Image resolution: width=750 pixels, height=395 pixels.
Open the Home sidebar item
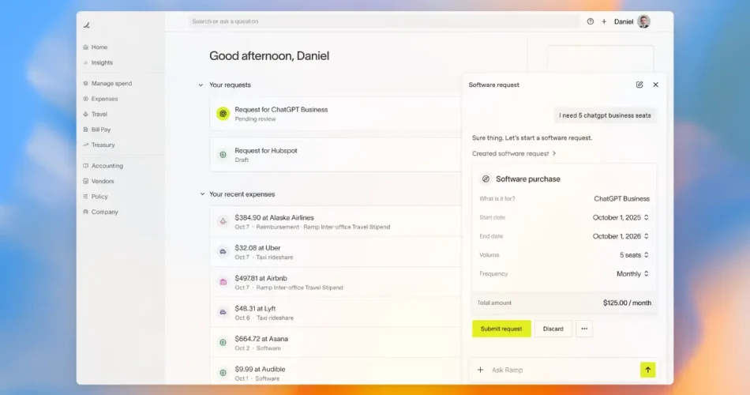pos(96,47)
